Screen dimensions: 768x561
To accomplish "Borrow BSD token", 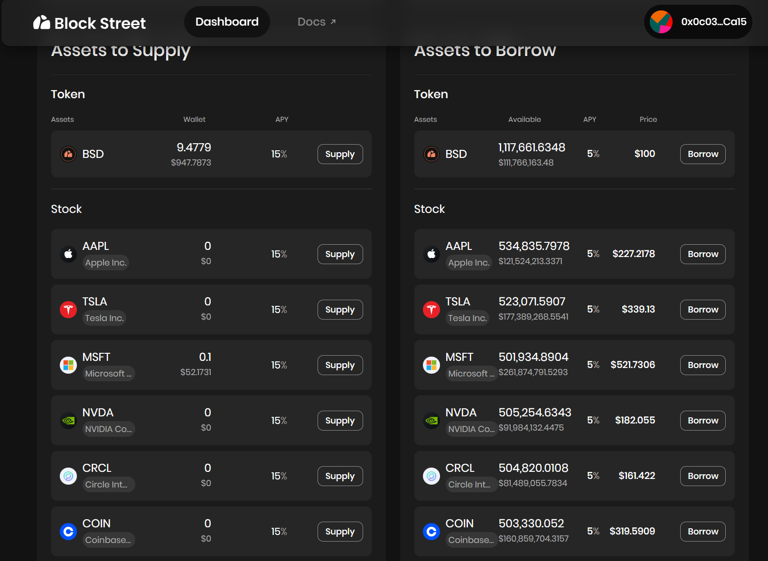I will [x=702, y=154].
